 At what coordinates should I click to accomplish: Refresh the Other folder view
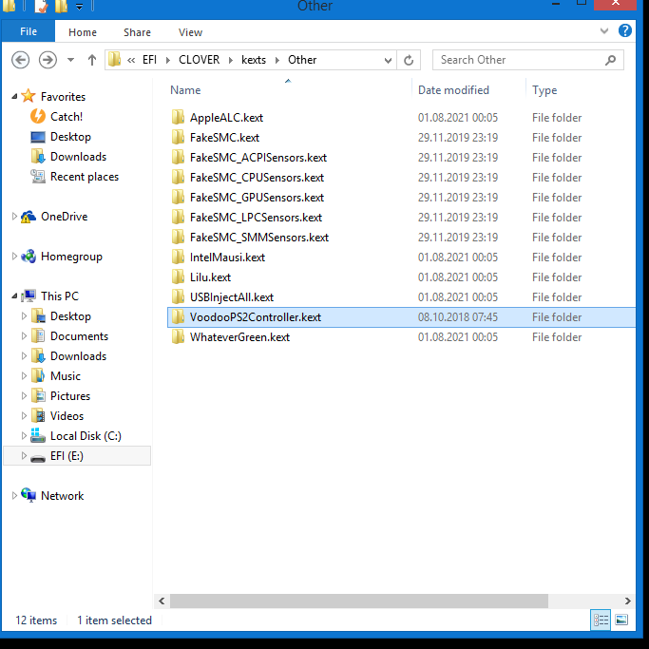[409, 60]
